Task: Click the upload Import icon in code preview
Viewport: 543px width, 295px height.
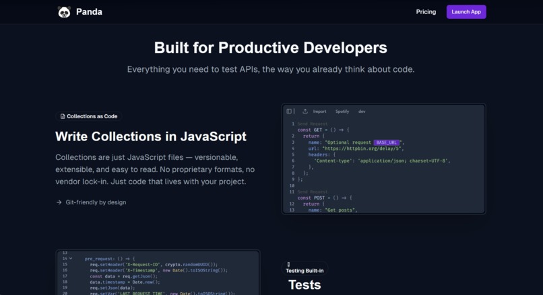Action: point(305,112)
